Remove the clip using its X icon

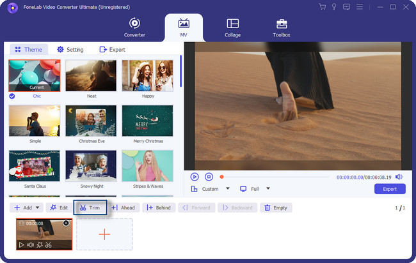[x=66, y=223]
